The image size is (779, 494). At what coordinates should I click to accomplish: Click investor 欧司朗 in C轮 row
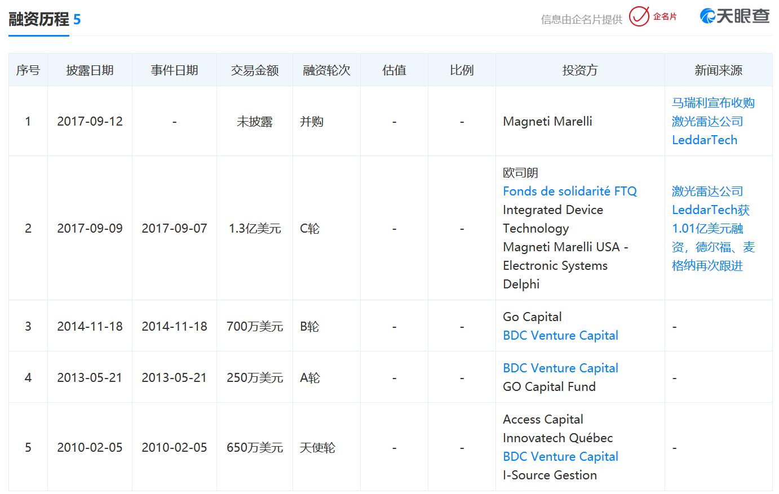[521, 172]
